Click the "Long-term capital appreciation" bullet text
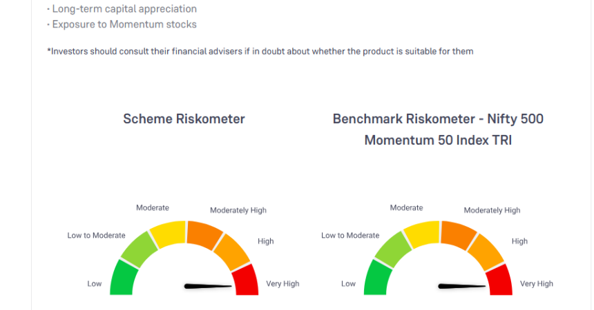The width and height of the screenshot is (594, 310). tap(124, 9)
